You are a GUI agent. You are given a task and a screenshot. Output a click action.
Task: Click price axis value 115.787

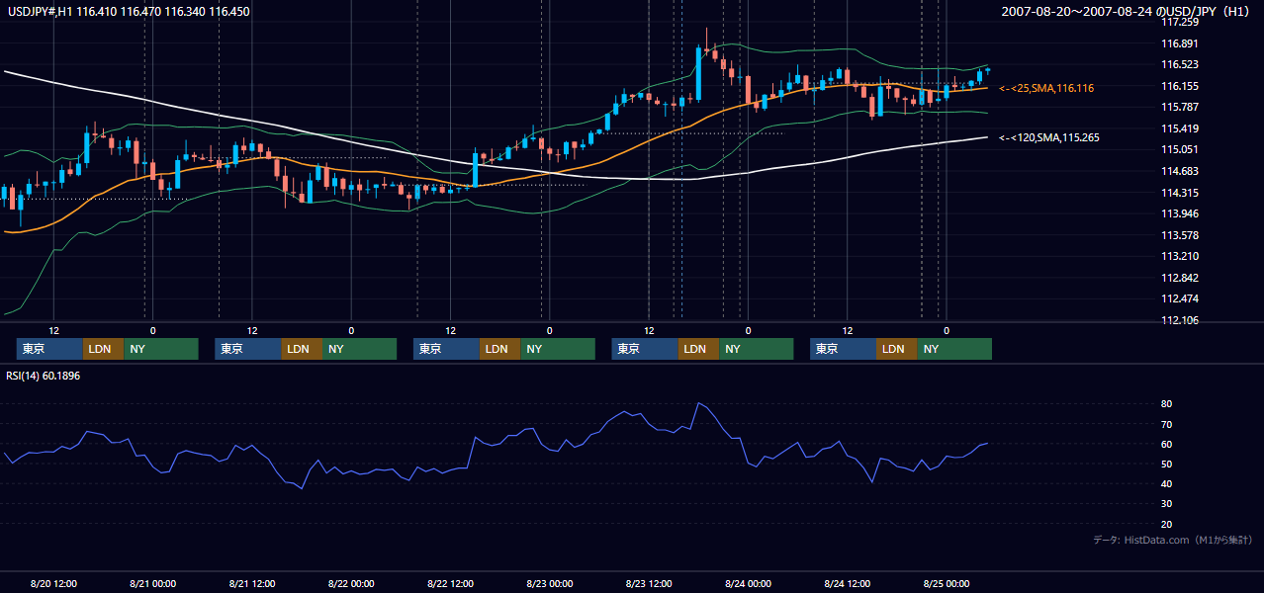[x=1179, y=107]
